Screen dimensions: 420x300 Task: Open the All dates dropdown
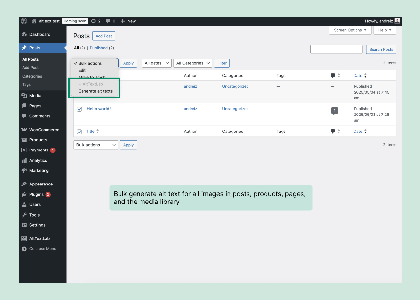pyautogui.click(x=156, y=63)
